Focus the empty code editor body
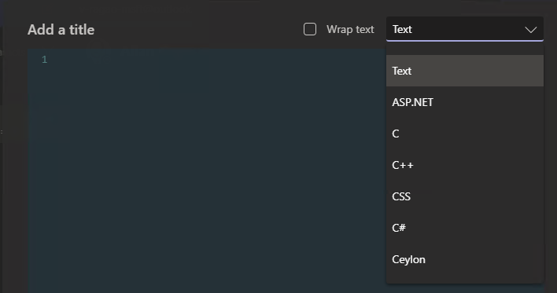The height and width of the screenshot is (293, 557). click(207, 171)
